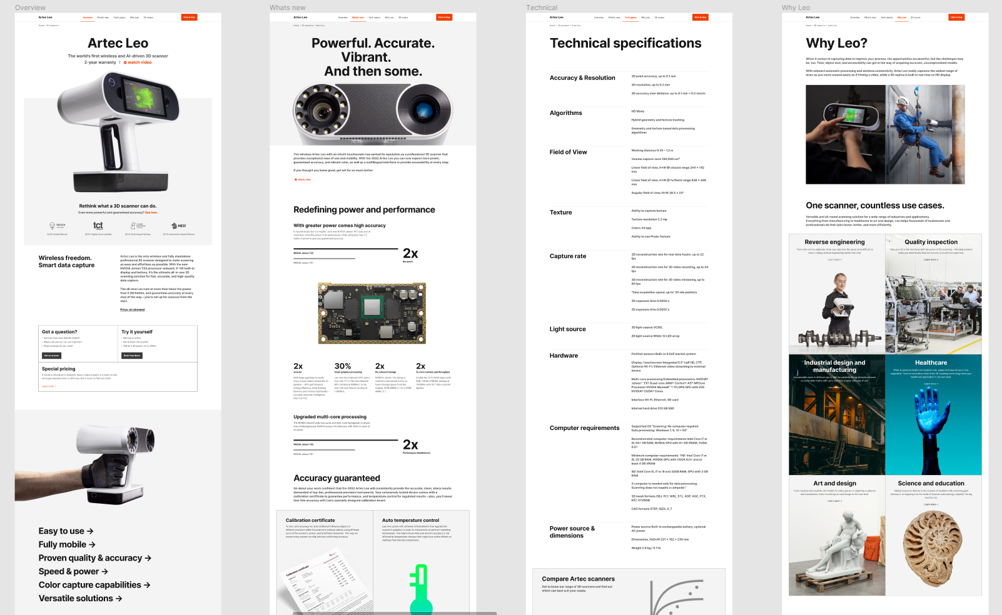Click Proven quality & accuracy arrow link
The width and height of the screenshot is (1002, 615).
tap(95, 558)
